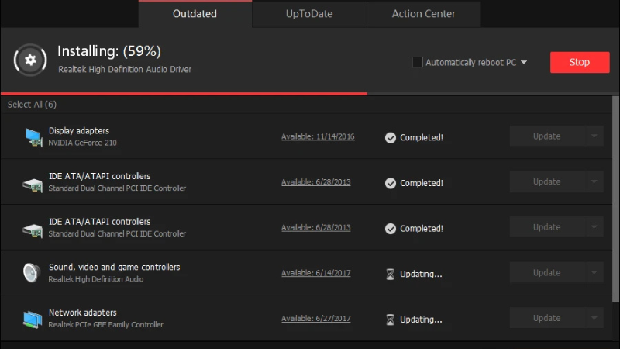Click Select All (6) at list top
Viewport: 620px width, 349px height.
coord(32,105)
